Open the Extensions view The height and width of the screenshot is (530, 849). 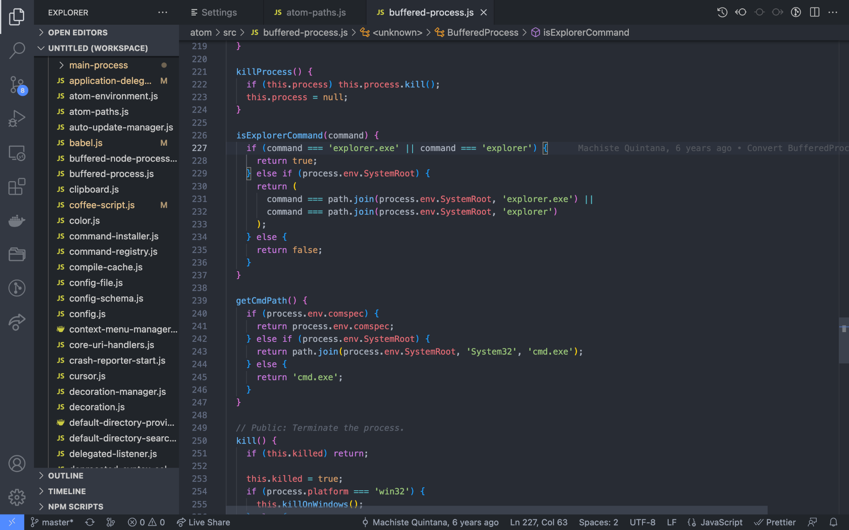17,186
